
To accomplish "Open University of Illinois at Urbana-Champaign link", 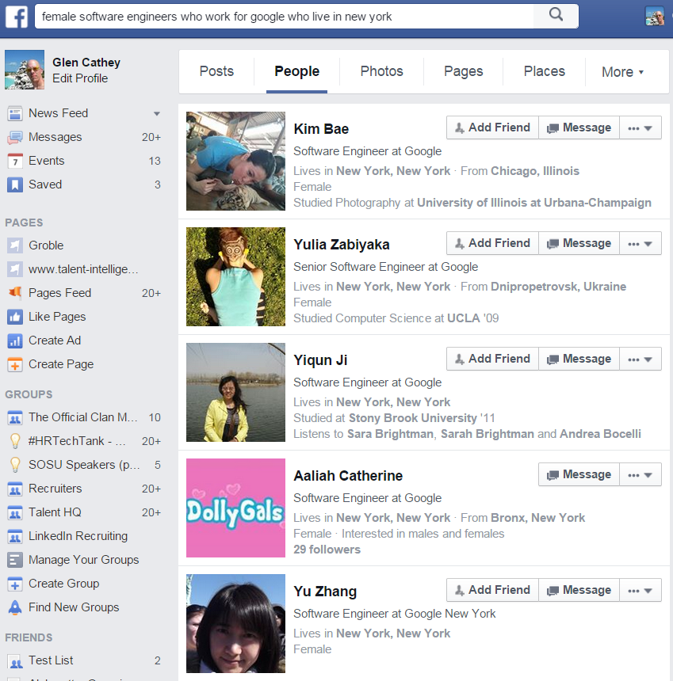I will (x=533, y=203).
